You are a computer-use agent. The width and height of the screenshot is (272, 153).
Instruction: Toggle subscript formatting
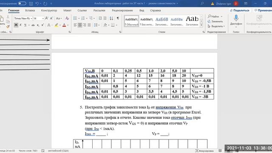tap(38, 25)
